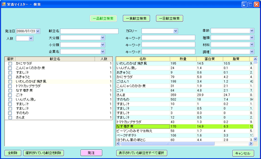Select さんま row in nutrition table

(x=184, y=95)
